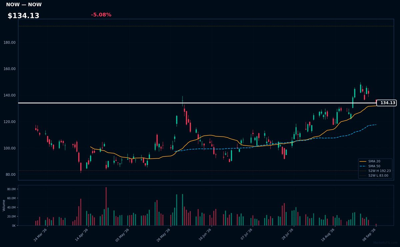Click the 52W H 192.23 legend entry
400x247 pixels.
coord(374,171)
